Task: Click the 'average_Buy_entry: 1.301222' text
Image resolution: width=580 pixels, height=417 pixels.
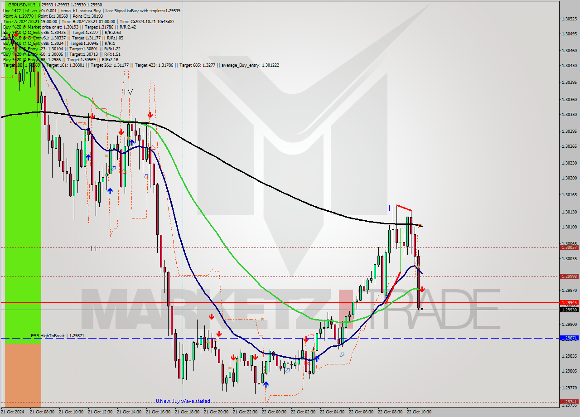Action: [x=250, y=65]
